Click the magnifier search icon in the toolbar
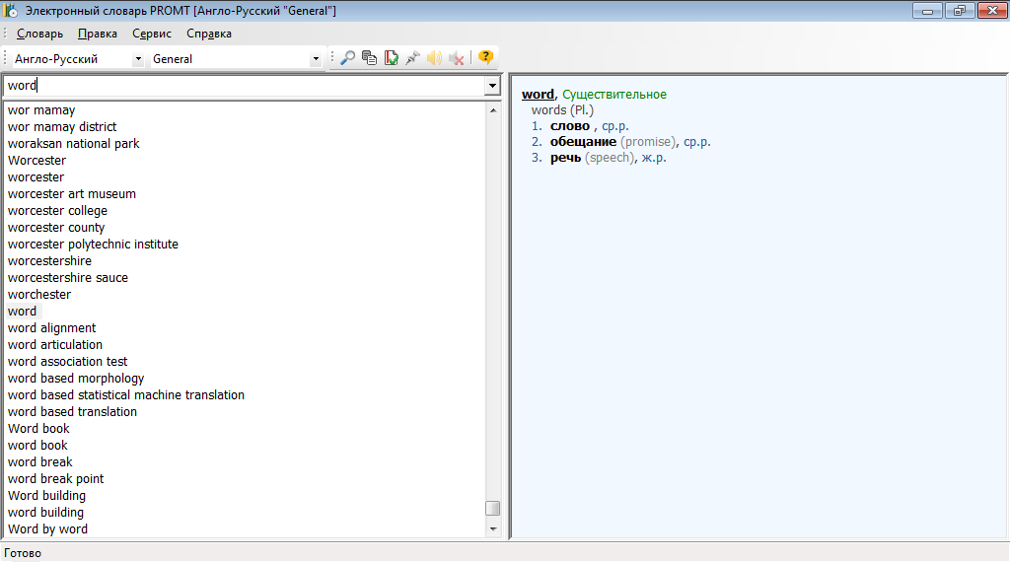Screen dimensions: 1010x562 tap(347, 58)
